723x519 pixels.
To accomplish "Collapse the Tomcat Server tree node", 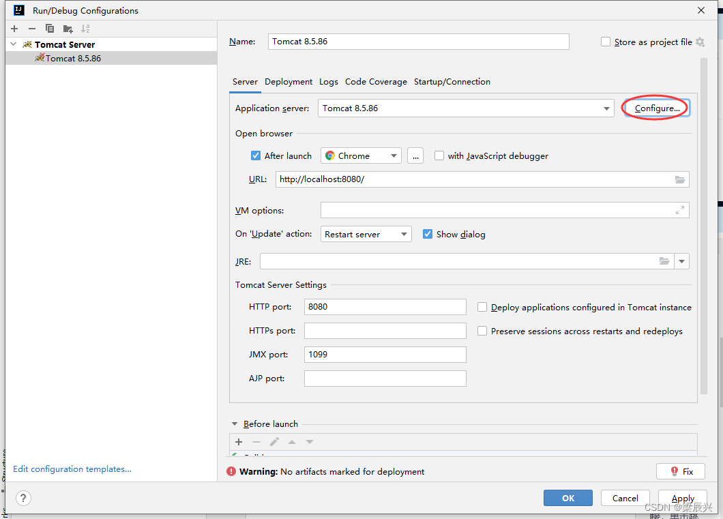I will 14,44.
